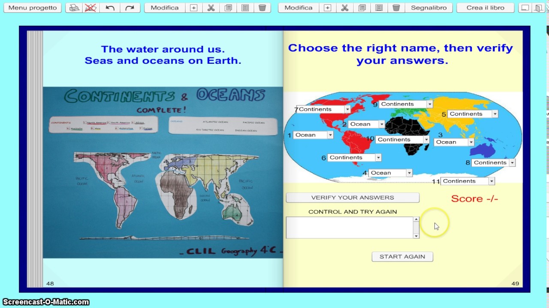Click the up arrow of the text box scrollbar
Screen dimensions: 549x308
coord(416,219)
